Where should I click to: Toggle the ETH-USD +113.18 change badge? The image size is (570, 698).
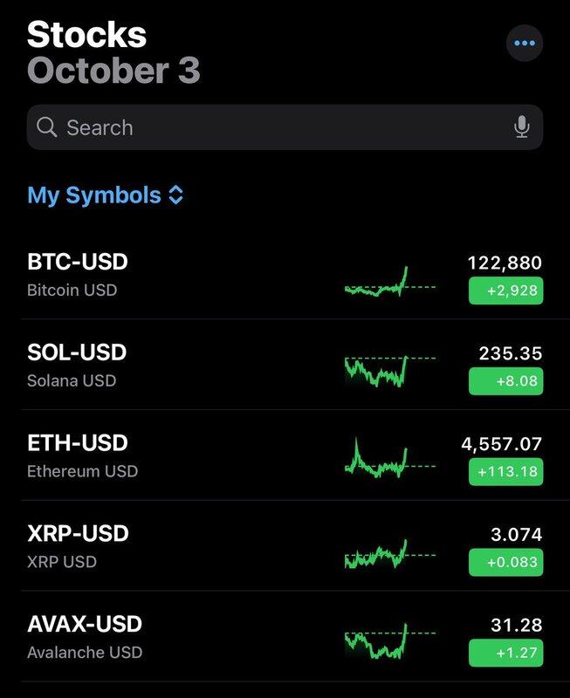[505, 472]
